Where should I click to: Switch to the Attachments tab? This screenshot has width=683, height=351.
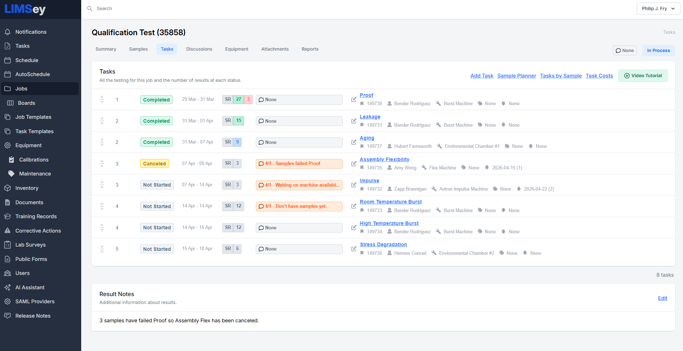(x=275, y=49)
